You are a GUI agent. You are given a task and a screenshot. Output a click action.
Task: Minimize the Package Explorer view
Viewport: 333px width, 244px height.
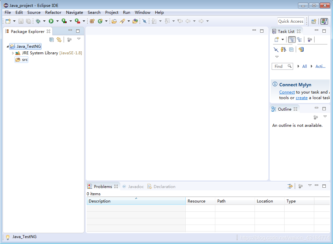70,30
